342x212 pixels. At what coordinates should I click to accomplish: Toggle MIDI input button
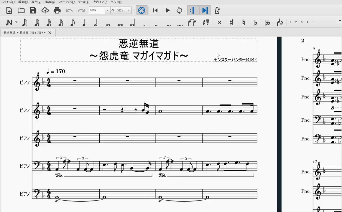pos(142,10)
